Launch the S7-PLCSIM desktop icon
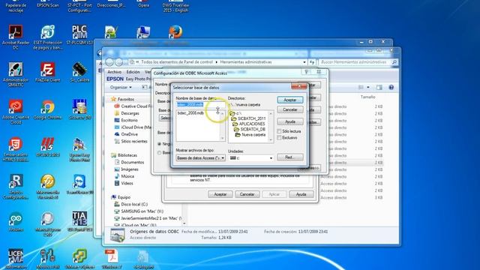The height and width of the screenshot is (270, 480). click(79, 35)
